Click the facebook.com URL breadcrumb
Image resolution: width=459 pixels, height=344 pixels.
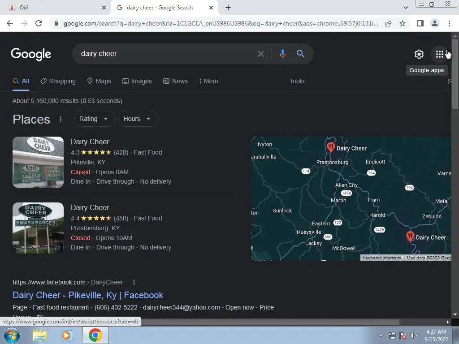68,282
